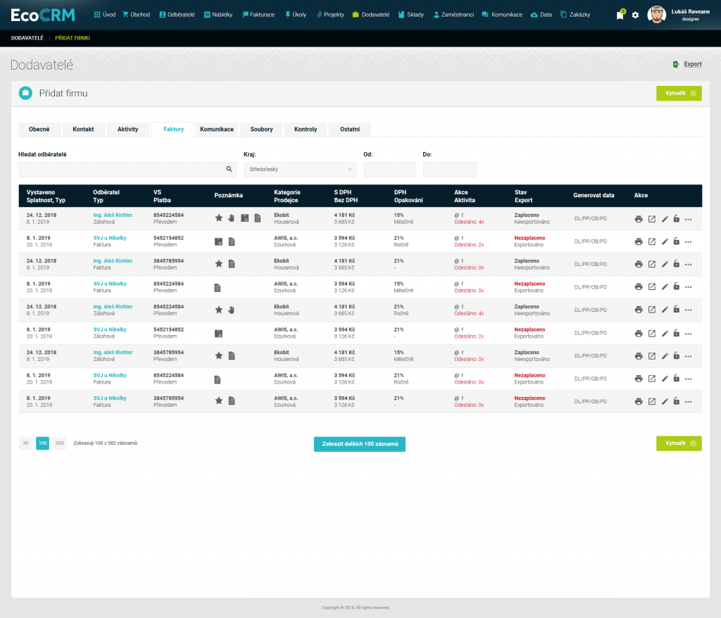Click print icon in first invoice row
The image size is (721, 618).
point(639,219)
